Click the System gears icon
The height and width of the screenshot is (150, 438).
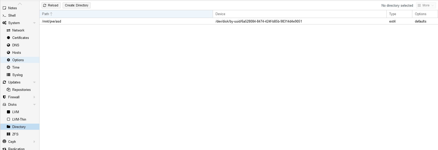click(x=4, y=23)
